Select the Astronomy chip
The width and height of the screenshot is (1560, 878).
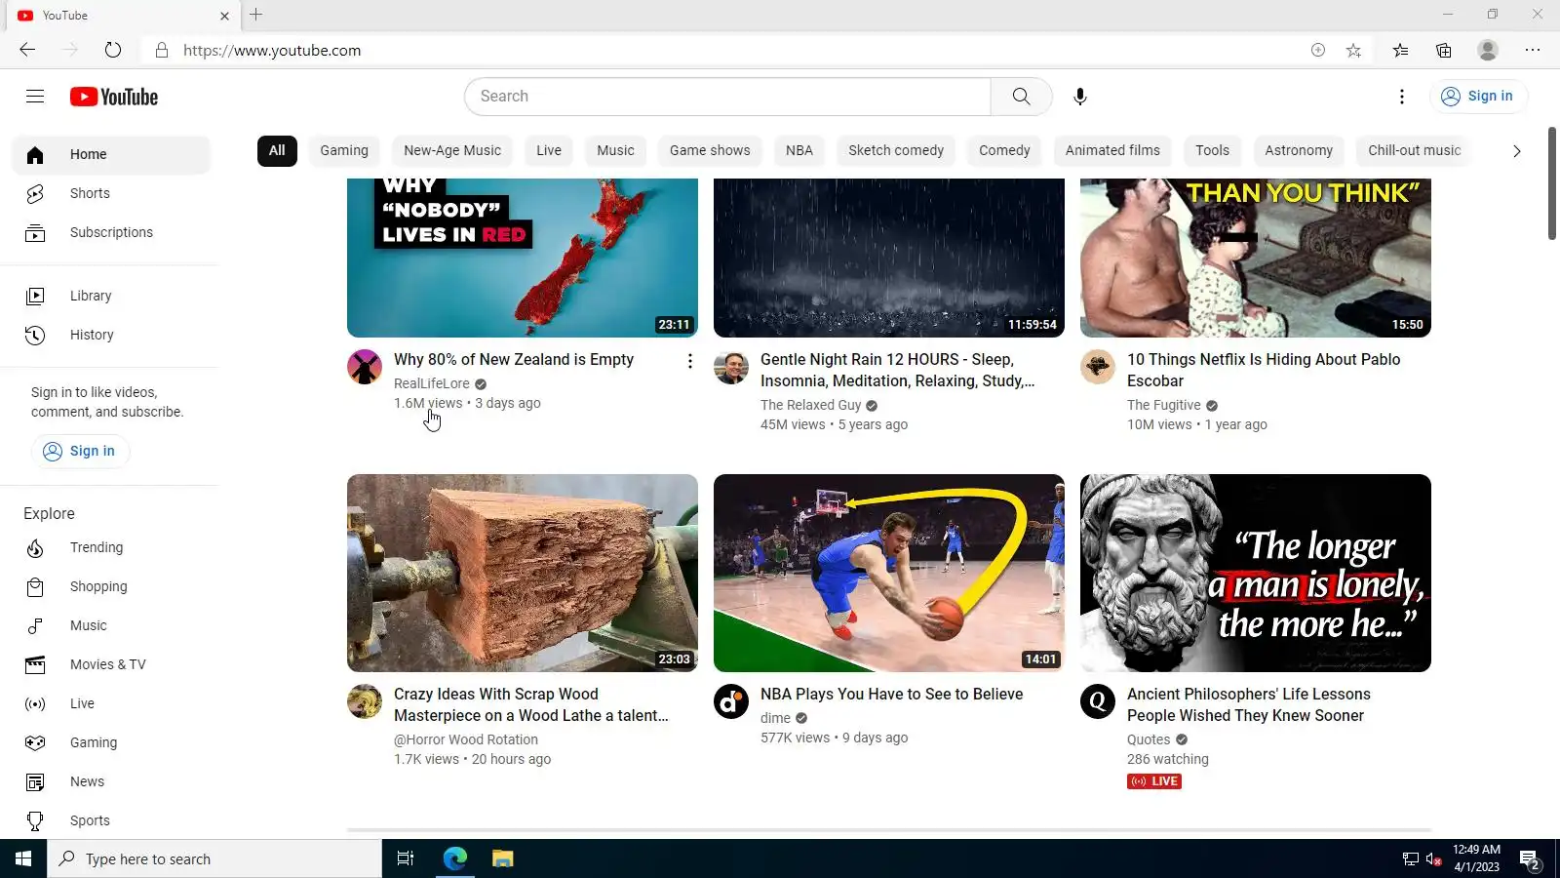click(1299, 150)
